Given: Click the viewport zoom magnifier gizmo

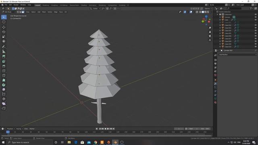Looking at the screenshot, I should 210,28.
